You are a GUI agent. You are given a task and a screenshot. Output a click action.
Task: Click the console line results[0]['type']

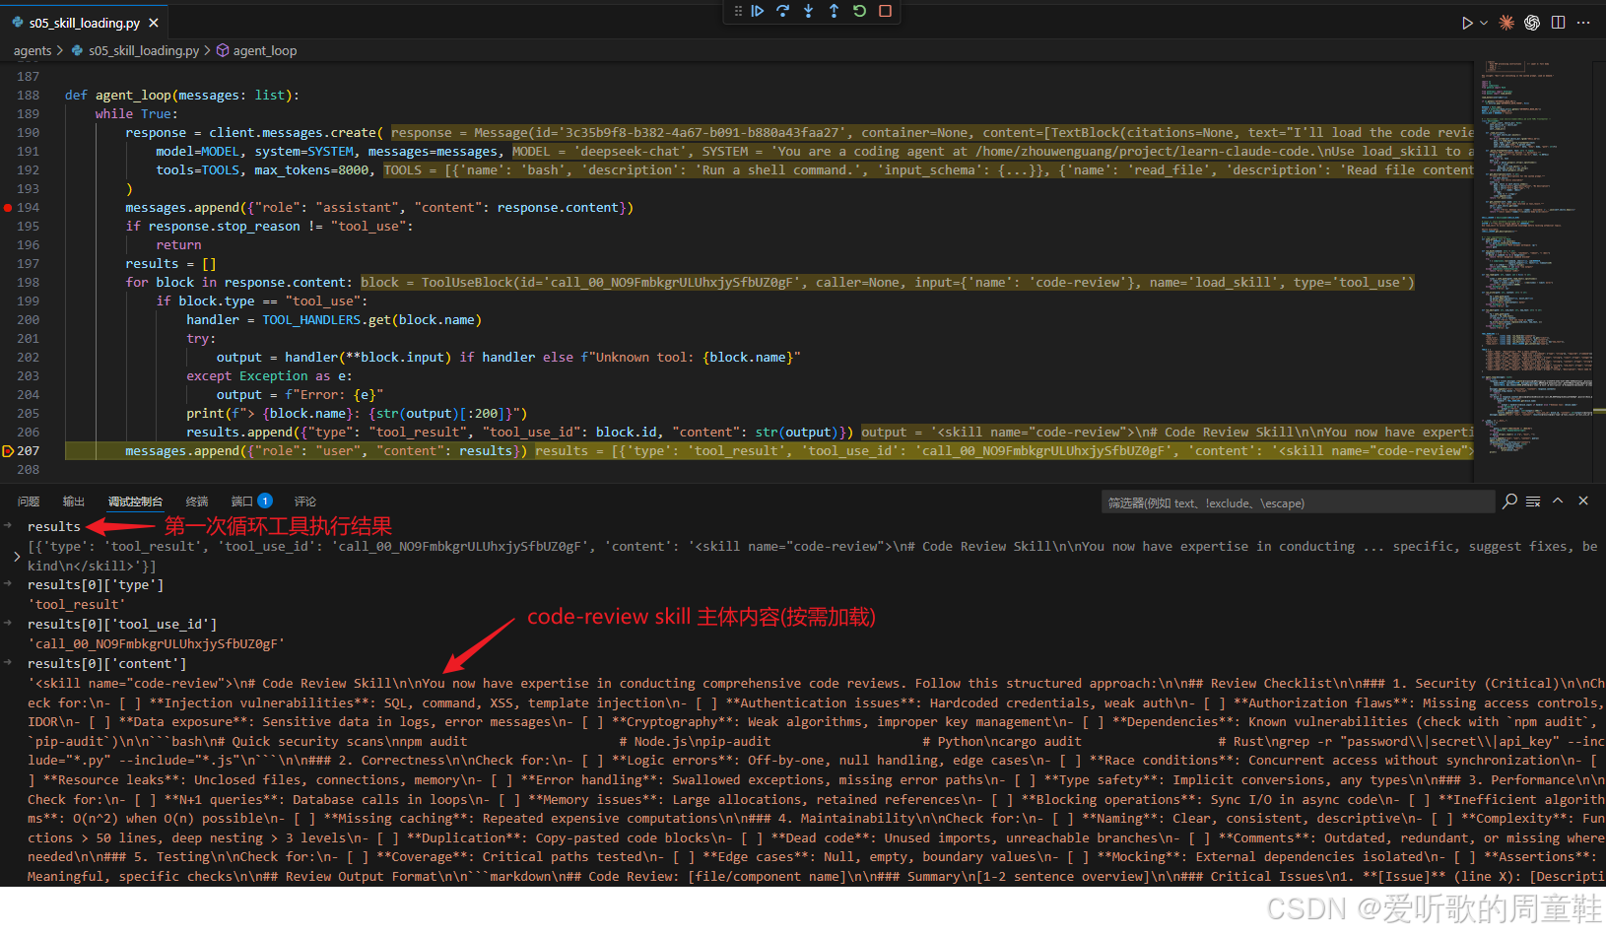click(x=96, y=585)
